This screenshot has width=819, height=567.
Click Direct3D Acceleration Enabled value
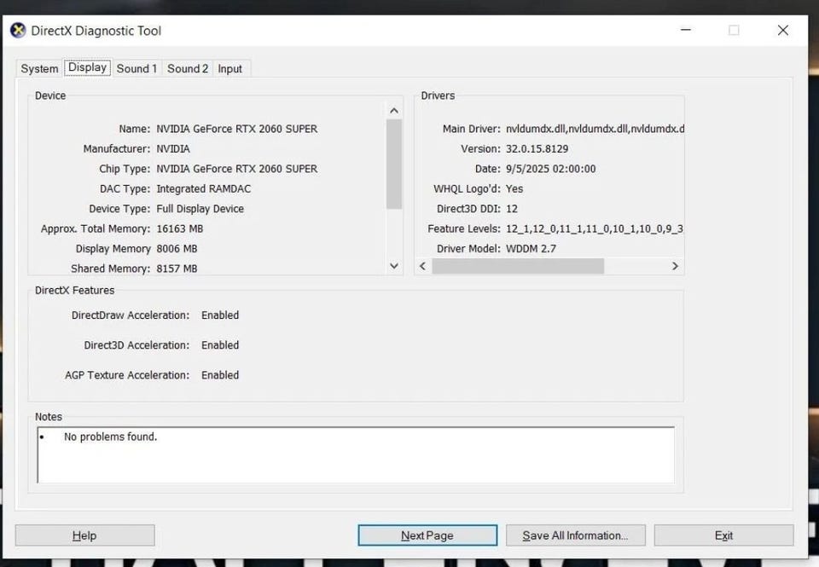click(x=220, y=345)
